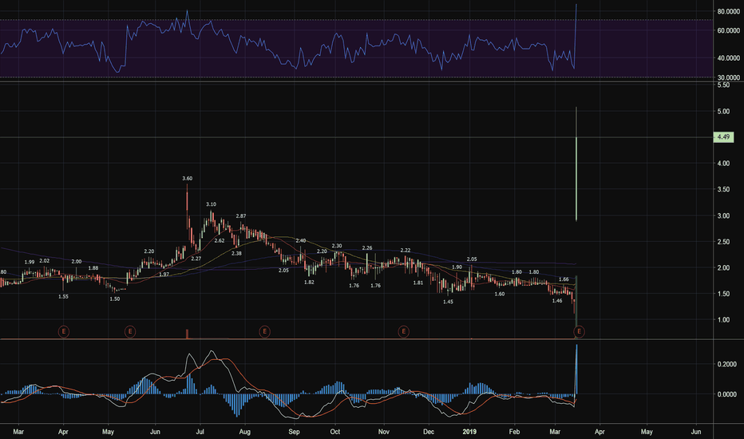Select the 1.99 price label
The image size is (744, 439).
30,262
